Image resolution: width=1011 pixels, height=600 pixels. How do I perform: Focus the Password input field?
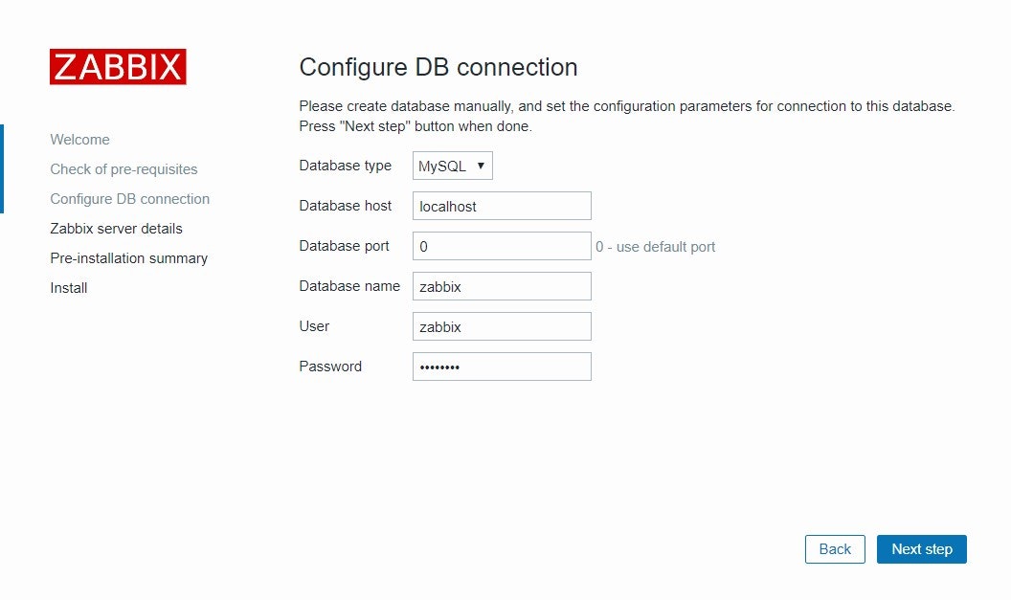[x=501, y=366]
